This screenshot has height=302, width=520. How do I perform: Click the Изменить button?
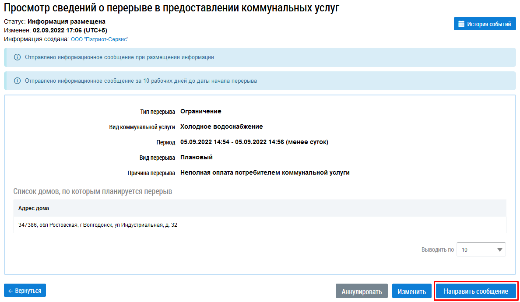tap(411, 291)
